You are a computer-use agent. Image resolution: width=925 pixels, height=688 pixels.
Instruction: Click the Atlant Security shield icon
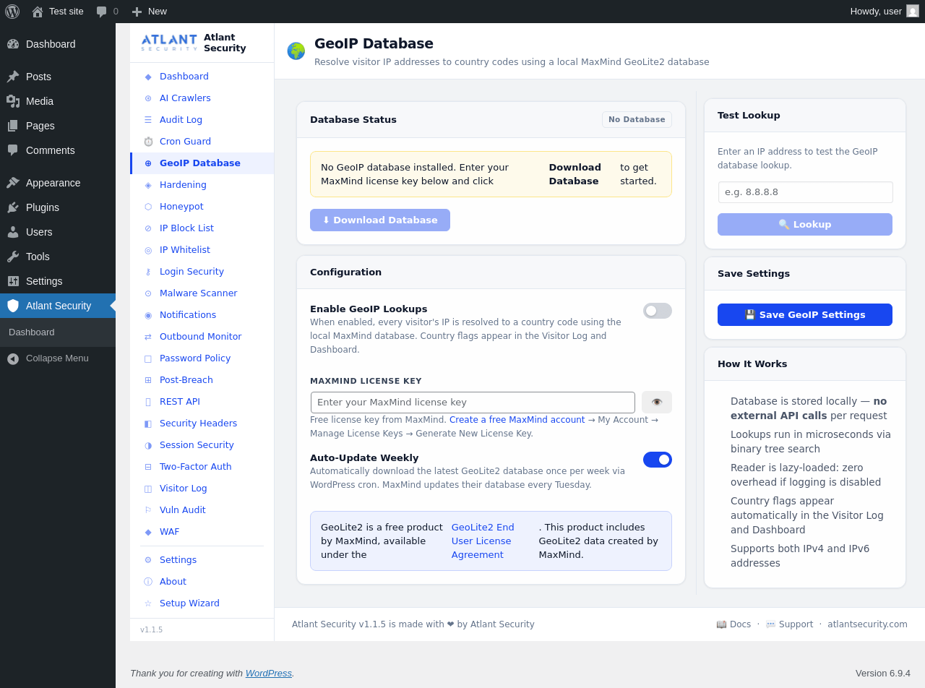point(13,306)
